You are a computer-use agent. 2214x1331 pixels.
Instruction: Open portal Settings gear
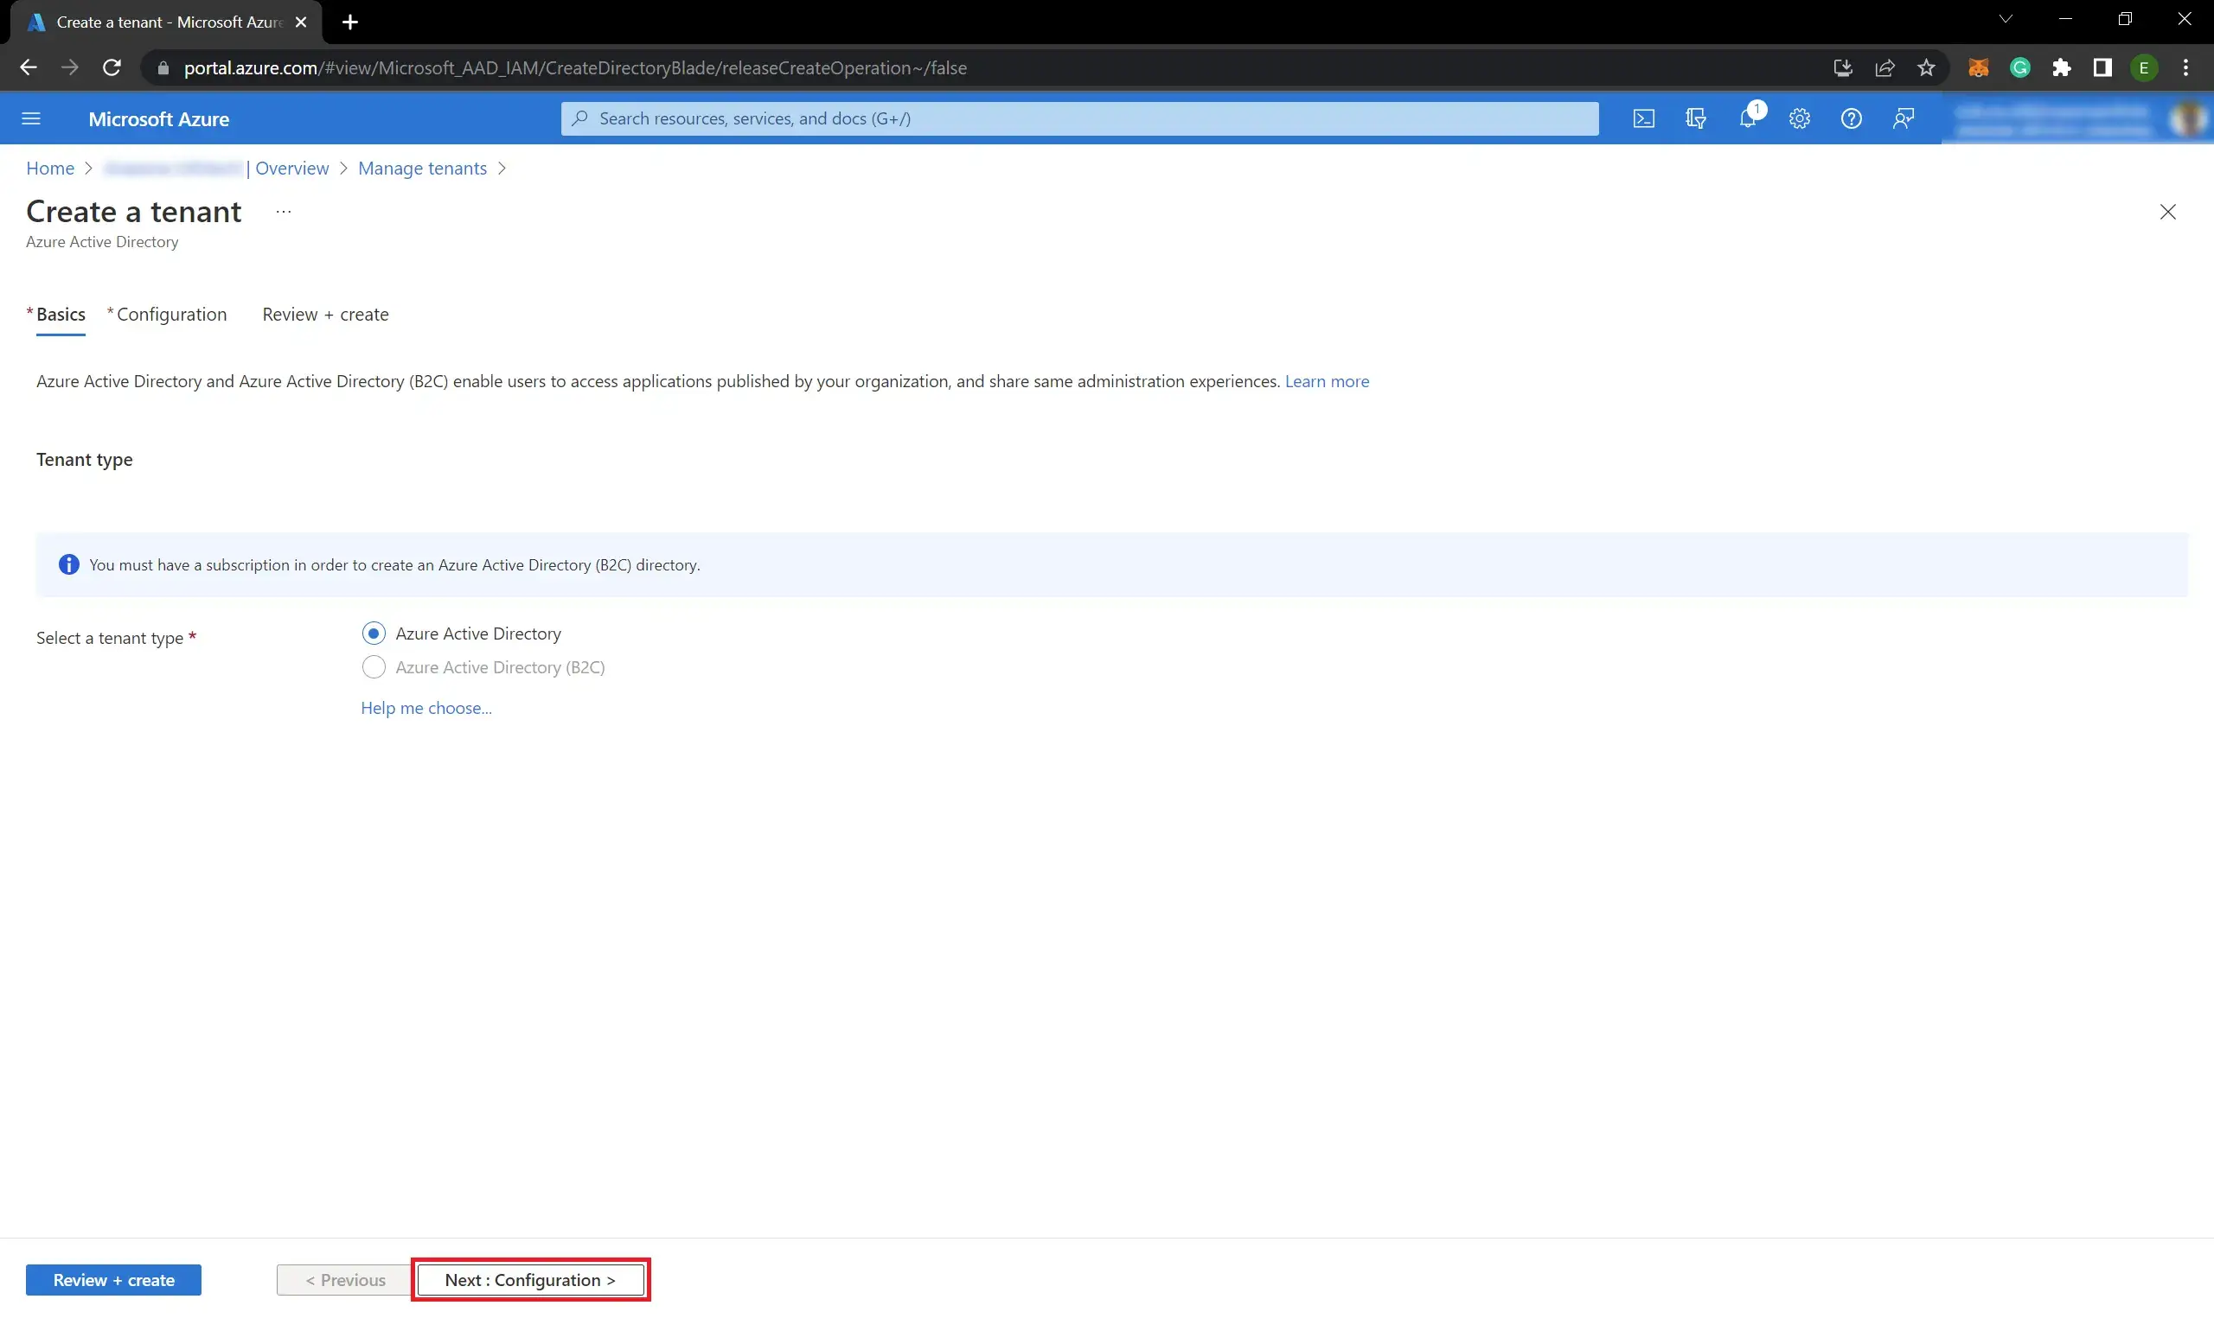pyautogui.click(x=1800, y=118)
